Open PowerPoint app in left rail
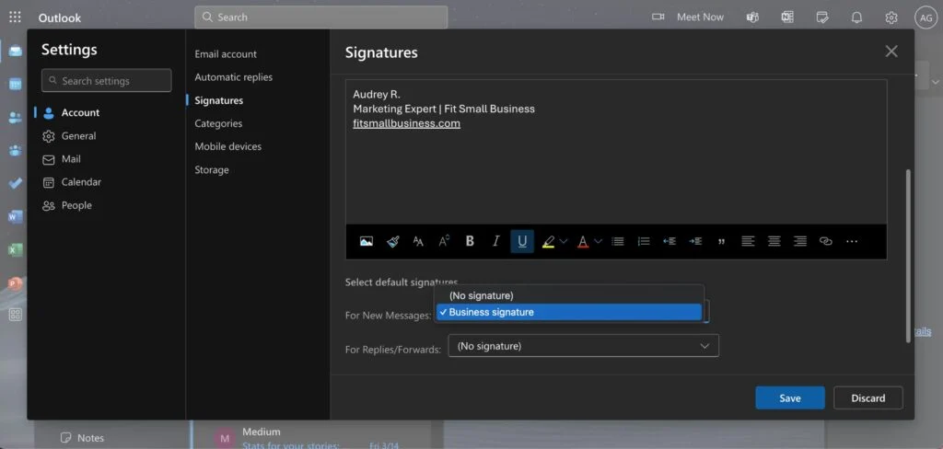This screenshot has height=449, width=943. coord(15,282)
